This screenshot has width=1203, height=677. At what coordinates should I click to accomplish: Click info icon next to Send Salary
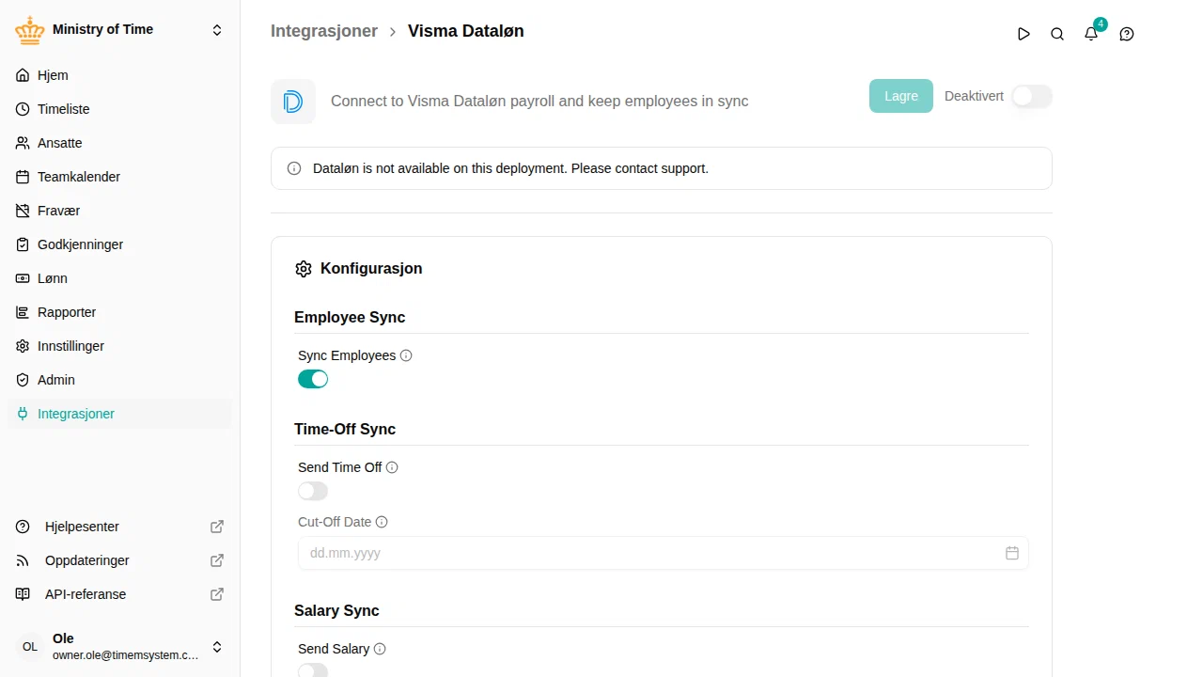[x=380, y=649]
